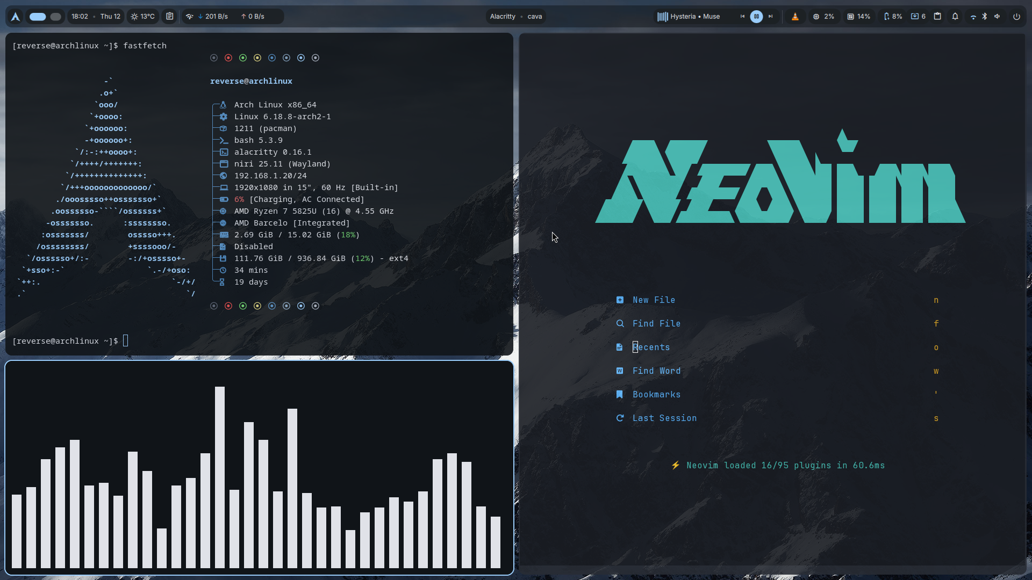Open the clipboard icon near the bell
This screenshot has width=1032, height=580.
[x=937, y=17]
